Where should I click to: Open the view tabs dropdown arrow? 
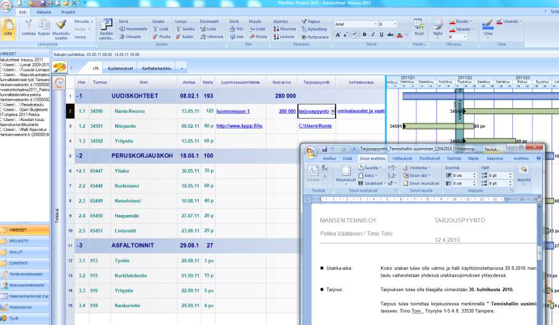click(182, 68)
